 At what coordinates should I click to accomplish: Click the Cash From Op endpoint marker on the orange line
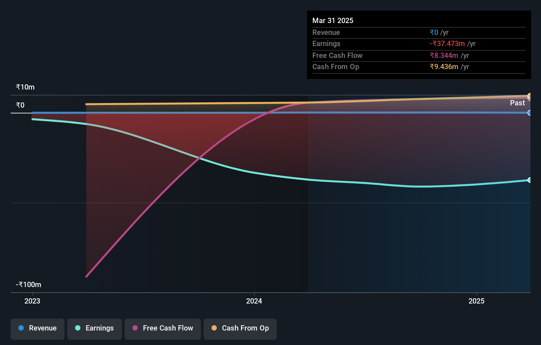529,96
